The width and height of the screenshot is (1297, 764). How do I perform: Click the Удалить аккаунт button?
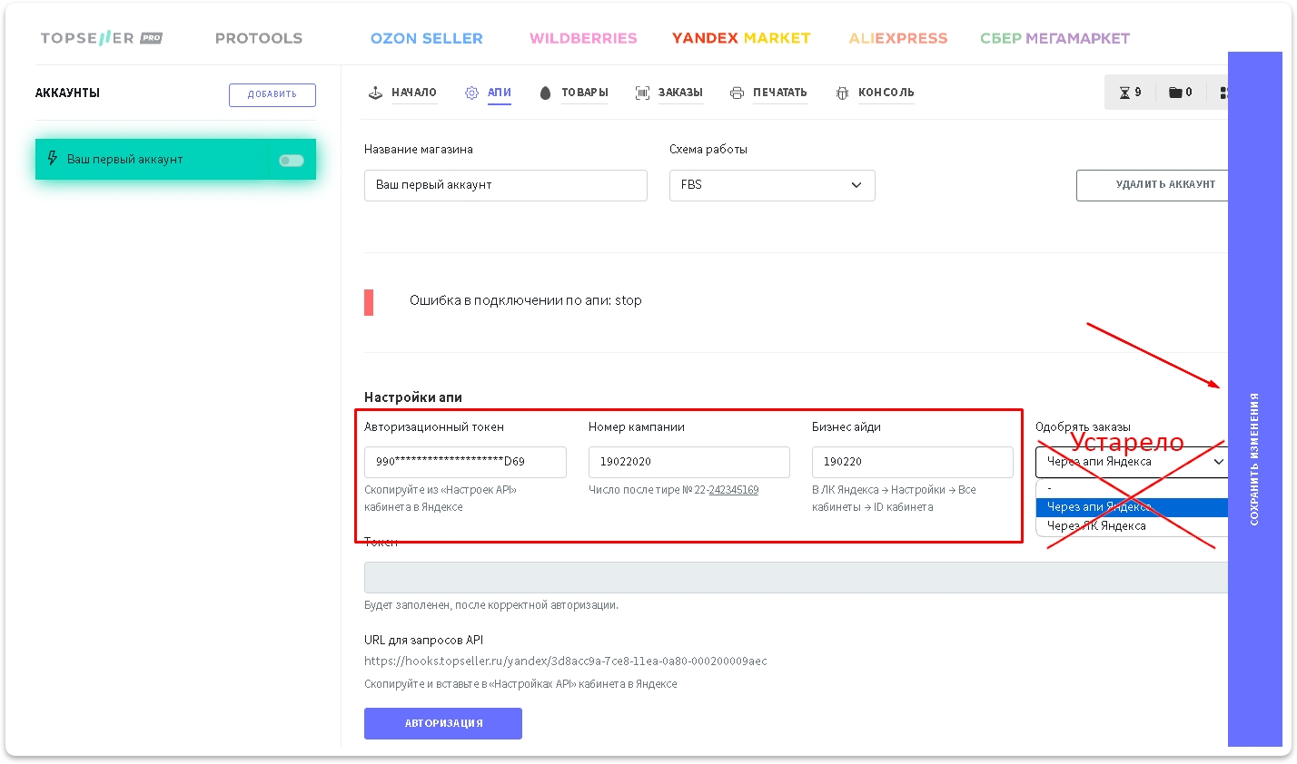pyautogui.click(x=1153, y=185)
